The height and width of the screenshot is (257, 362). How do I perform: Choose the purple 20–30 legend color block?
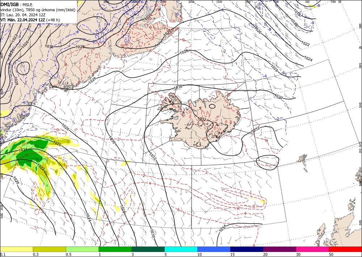279,249
